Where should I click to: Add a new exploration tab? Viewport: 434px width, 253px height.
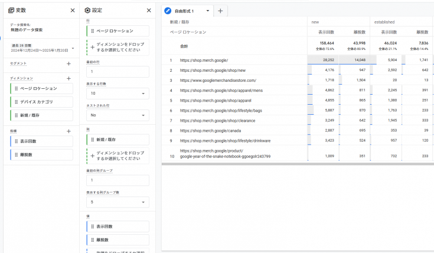click(220, 11)
